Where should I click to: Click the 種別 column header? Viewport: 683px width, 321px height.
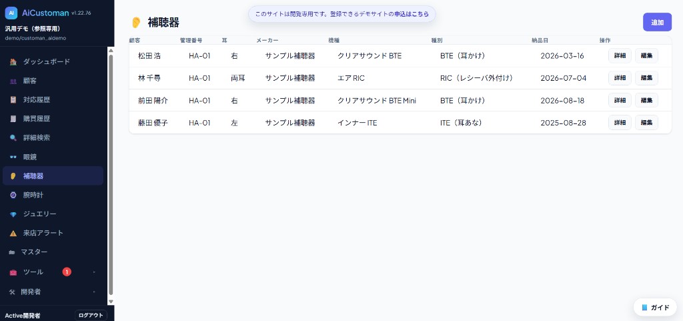click(x=436, y=40)
